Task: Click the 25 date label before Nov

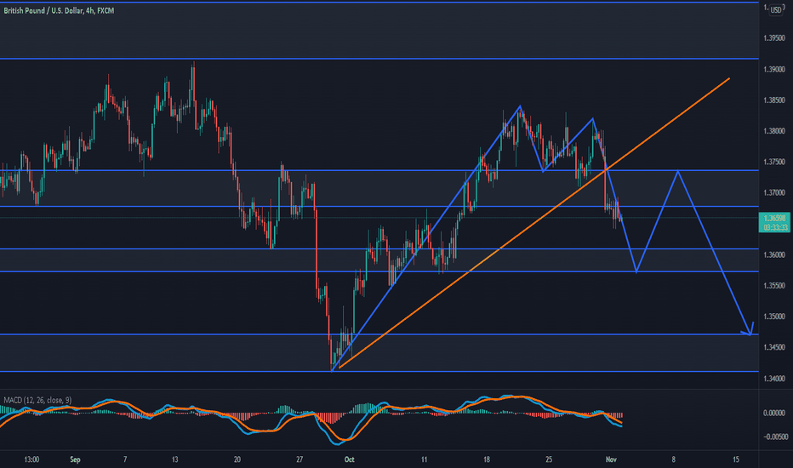Action: [549, 459]
